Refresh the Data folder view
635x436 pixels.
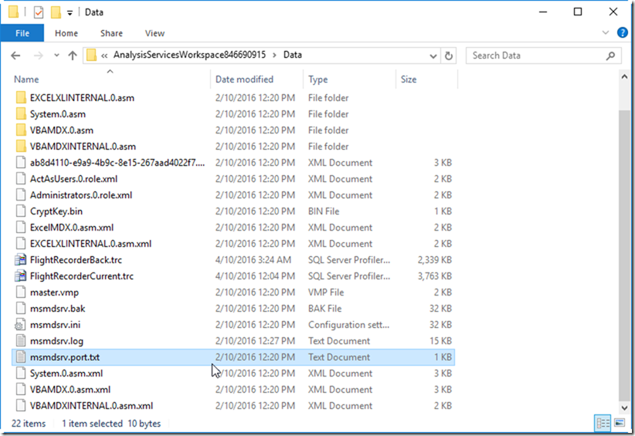pyautogui.click(x=449, y=56)
